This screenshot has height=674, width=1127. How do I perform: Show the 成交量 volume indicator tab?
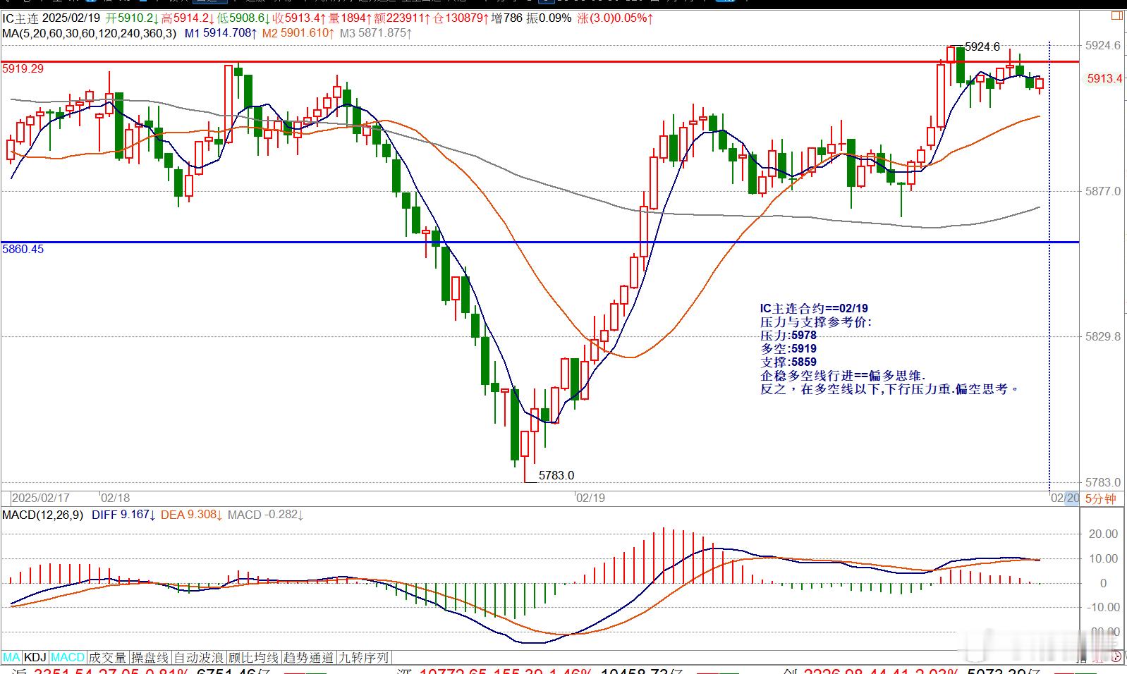coord(107,657)
